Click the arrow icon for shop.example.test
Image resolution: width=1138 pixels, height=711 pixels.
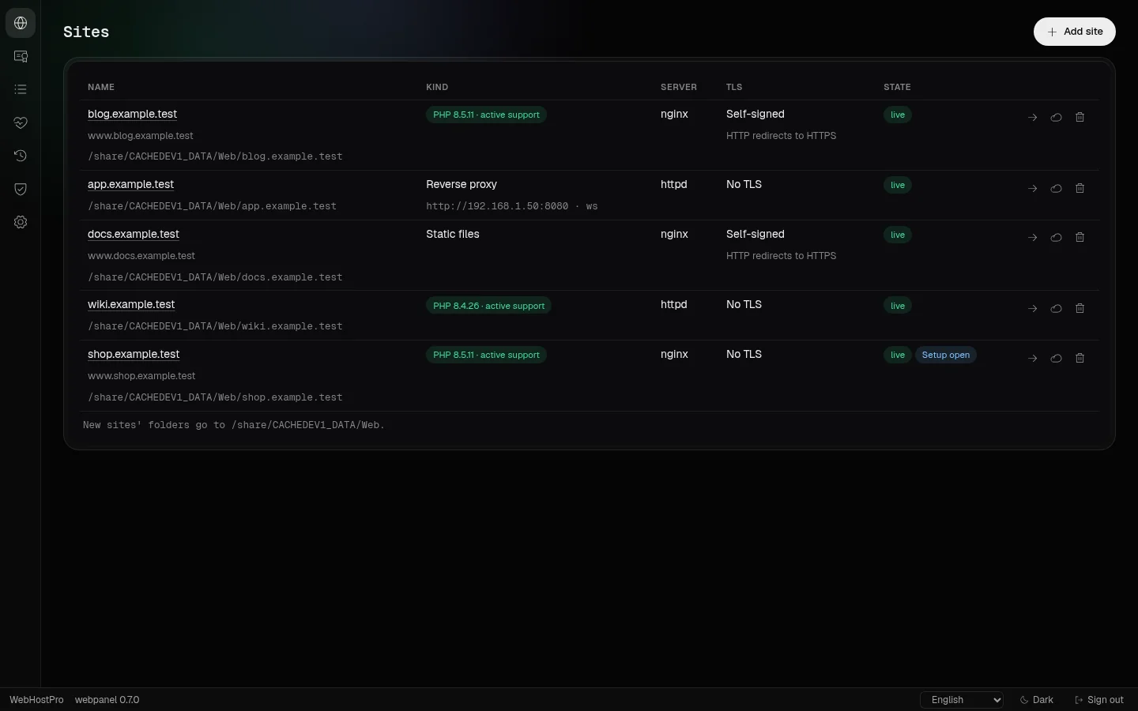coord(1032,358)
